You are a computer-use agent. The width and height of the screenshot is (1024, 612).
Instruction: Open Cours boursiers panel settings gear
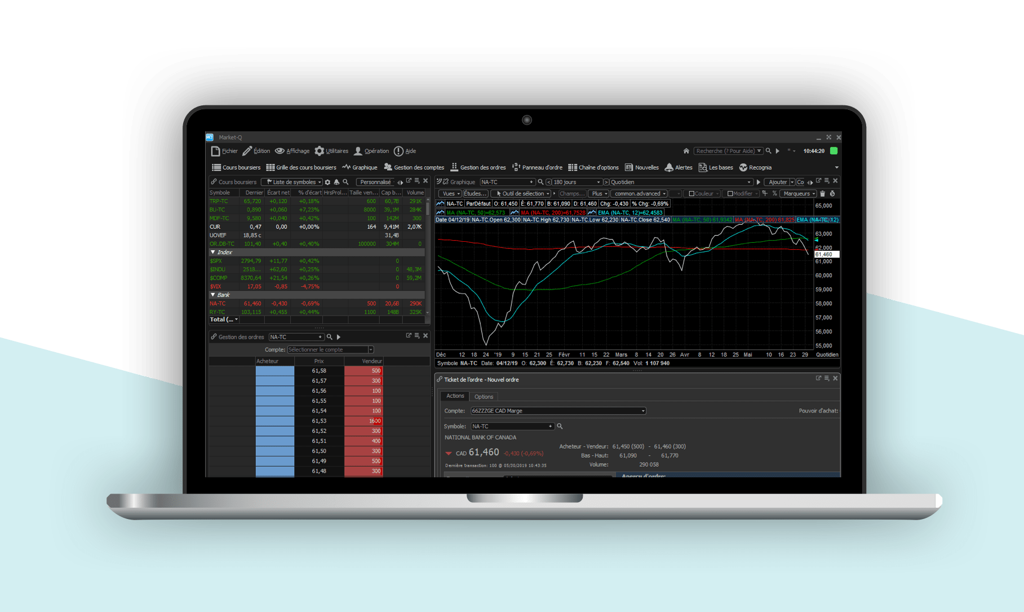click(x=327, y=182)
